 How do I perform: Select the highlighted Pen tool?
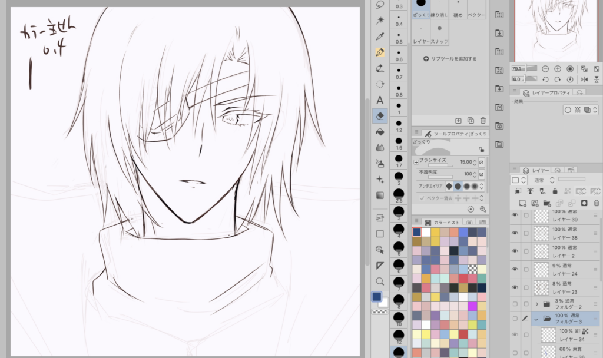(x=380, y=52)
